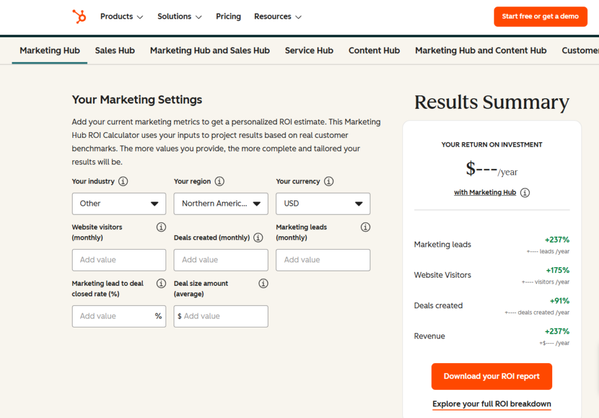The image size is (599, 418).
Task: Select the Marketing Hub tab
Action: 50,50
